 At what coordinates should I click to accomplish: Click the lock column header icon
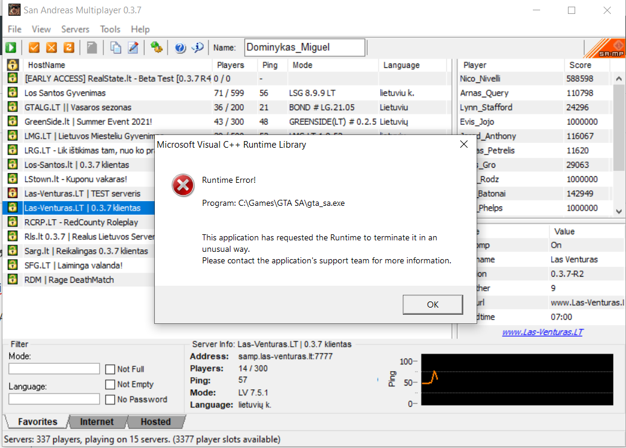click(x=13, y=65)
